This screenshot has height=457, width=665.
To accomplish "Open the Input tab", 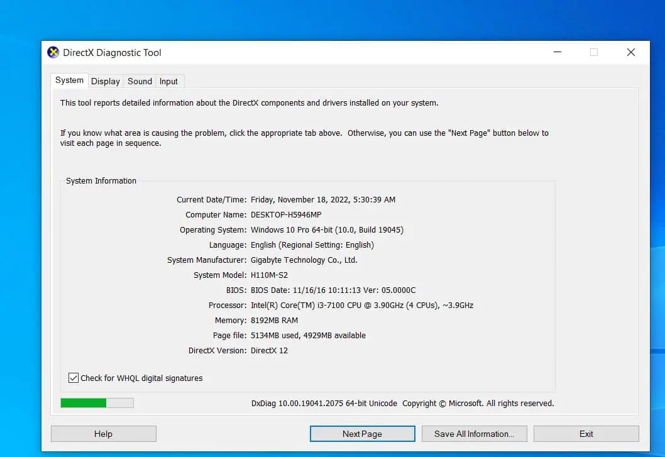I will pyautogui.click(x=169, y=81).
